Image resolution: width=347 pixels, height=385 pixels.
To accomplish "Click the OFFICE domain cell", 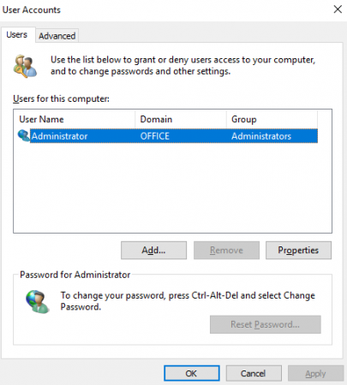I will point(155,136).
